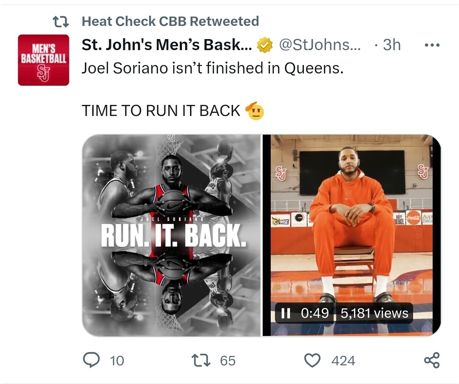Click the 5,181 views label
The height and width of the screenshot is (384, 459).
coord(374,313)
